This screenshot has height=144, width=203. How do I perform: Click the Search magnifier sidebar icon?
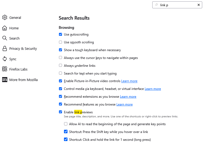[5, 38]
